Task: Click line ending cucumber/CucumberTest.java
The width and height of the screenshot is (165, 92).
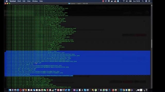Action: [x=33, y=72]
